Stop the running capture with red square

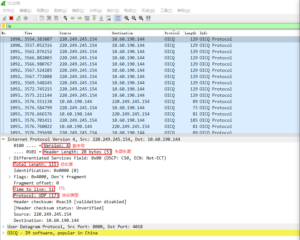[x=11, y=18]
